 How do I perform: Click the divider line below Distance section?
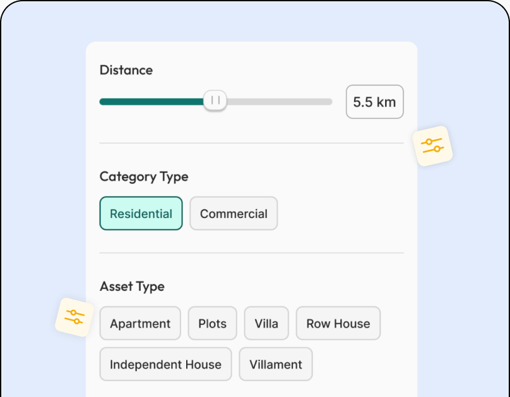[x=251, y=143]
